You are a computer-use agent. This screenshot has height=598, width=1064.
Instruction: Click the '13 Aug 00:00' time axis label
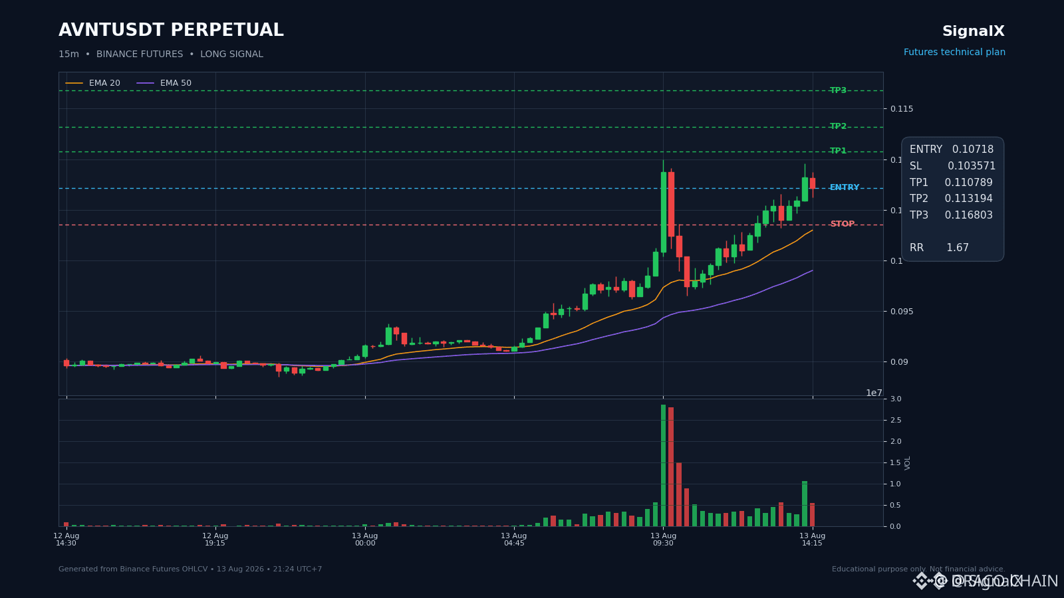[364, 540]
